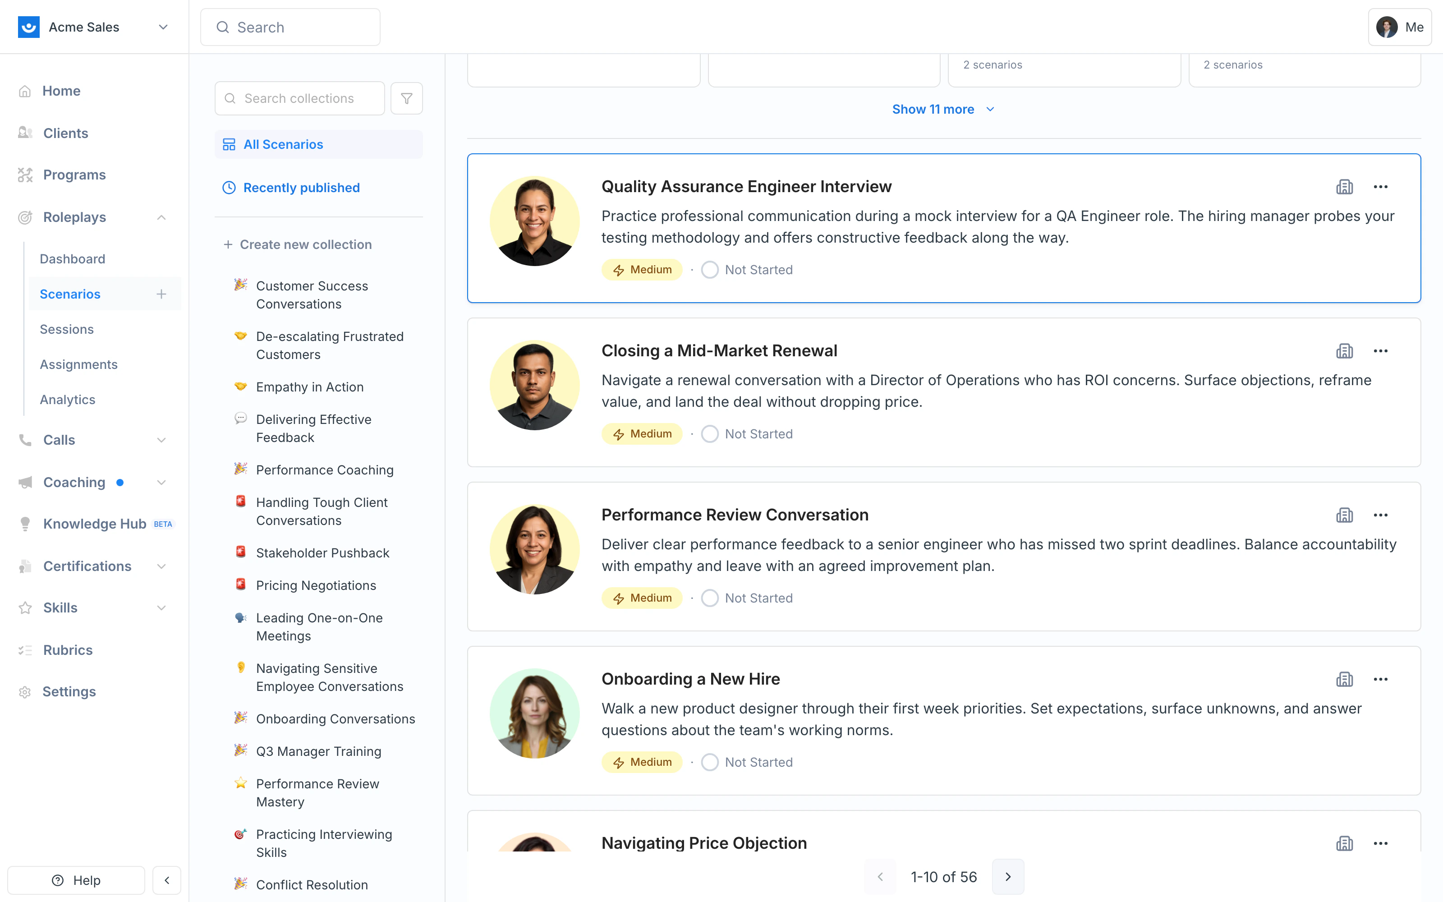The image size is (1443, 902).
Task: Click the Not Started circle on Quality Assurance Engineer Interview
Action: pos(710,270)
